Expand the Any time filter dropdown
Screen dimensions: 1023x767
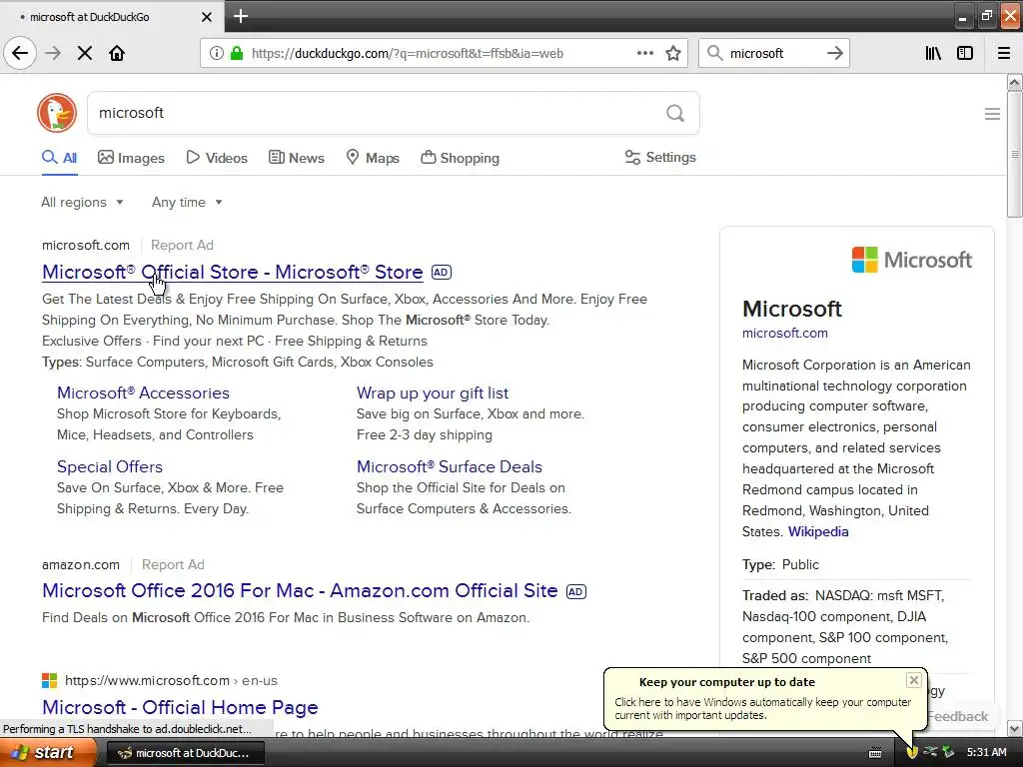pos(187,202)
